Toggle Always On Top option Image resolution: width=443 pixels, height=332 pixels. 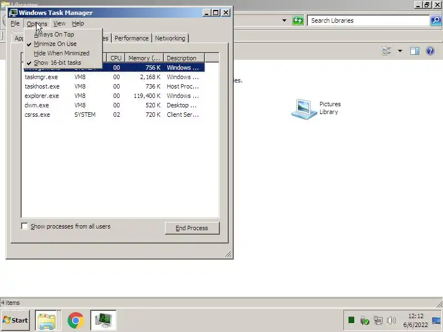(54, 34)
